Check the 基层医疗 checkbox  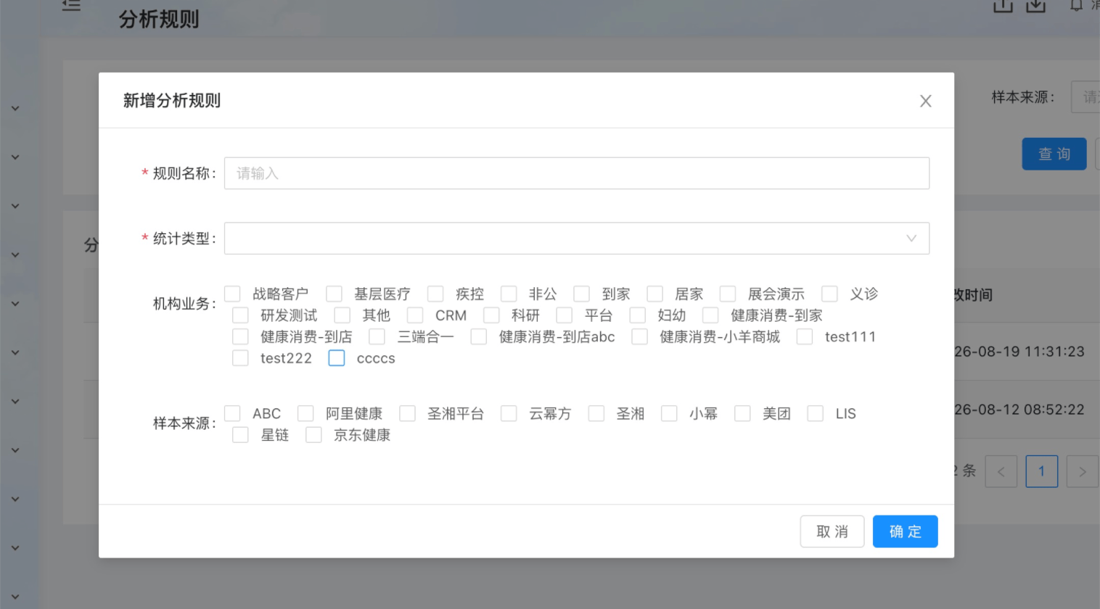(x=334, y=294)
